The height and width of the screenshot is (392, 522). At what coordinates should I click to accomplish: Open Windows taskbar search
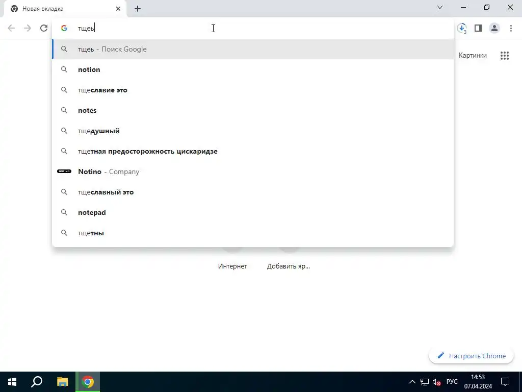pyautogui.click(x=37, y=382)
